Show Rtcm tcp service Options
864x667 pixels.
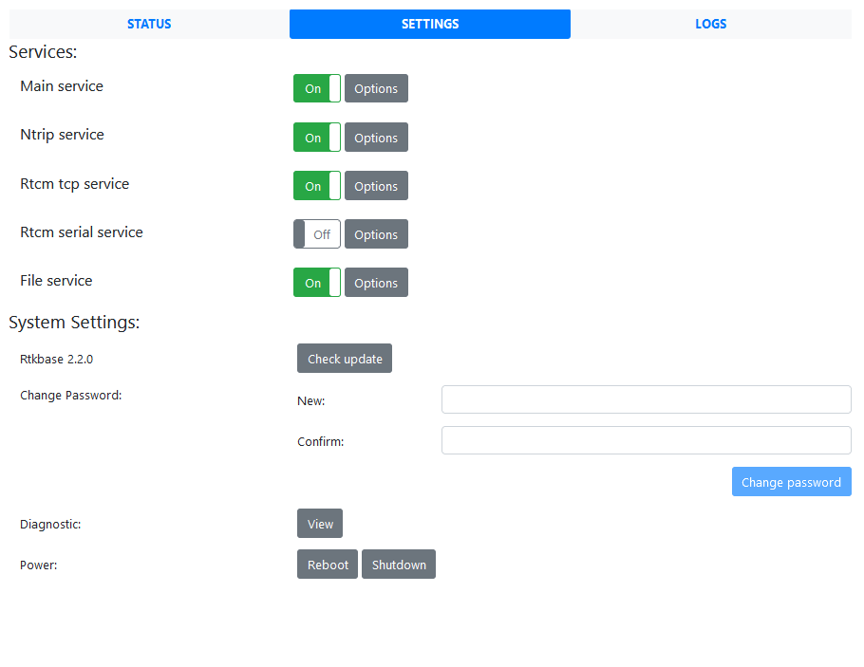point(376,186)
